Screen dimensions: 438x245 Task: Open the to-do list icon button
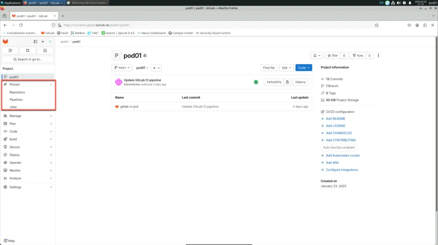[45, 50]
